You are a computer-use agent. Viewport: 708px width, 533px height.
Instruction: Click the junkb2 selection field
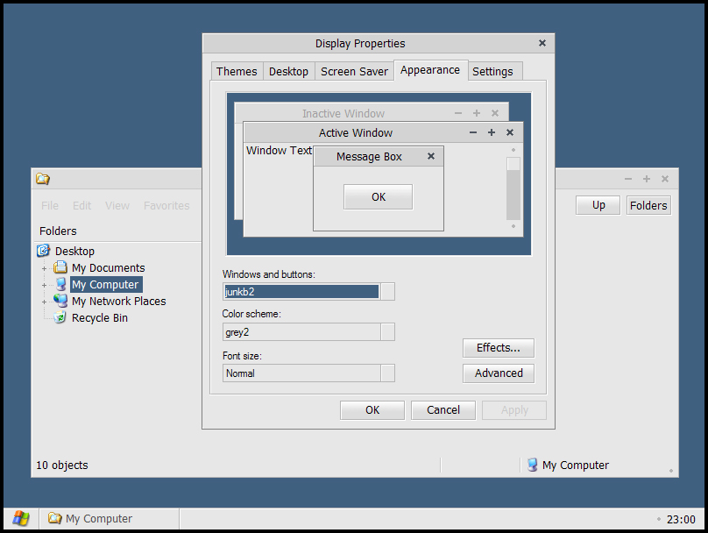(x=301, y=292)
